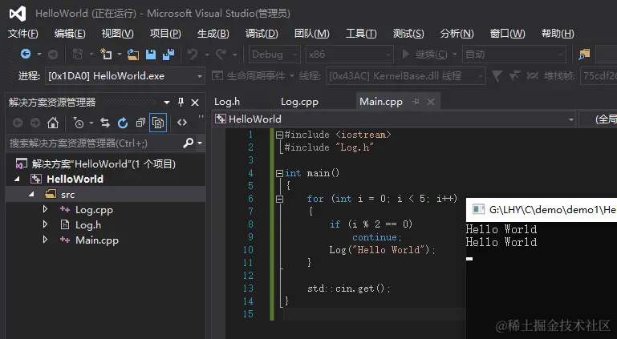Click the lifecycle events (生命周期事件) icon
The width and height of the screenshot is (617, 339).
coord(217,75)
